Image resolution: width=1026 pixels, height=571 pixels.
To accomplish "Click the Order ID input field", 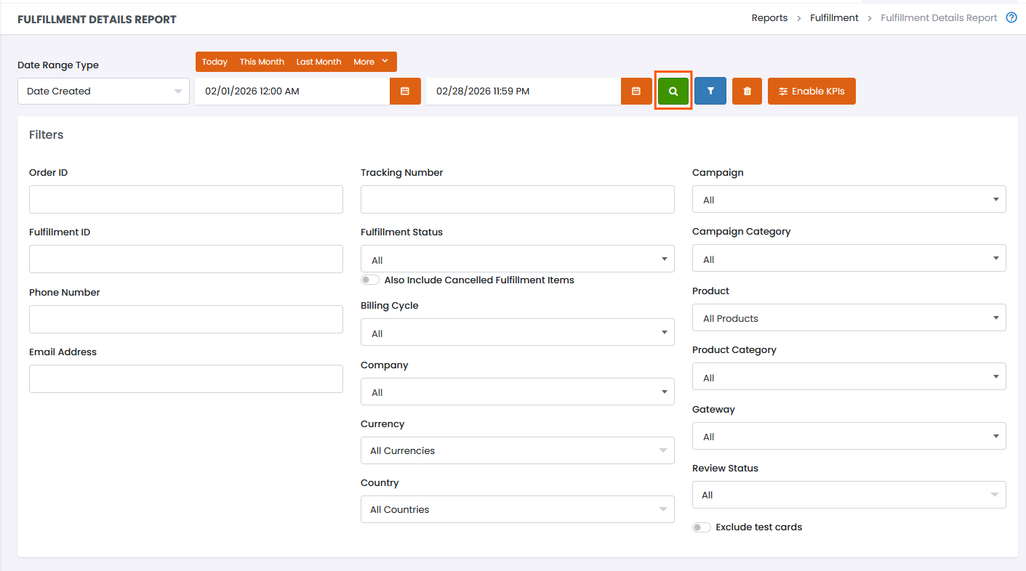I will tap(185, 199).
